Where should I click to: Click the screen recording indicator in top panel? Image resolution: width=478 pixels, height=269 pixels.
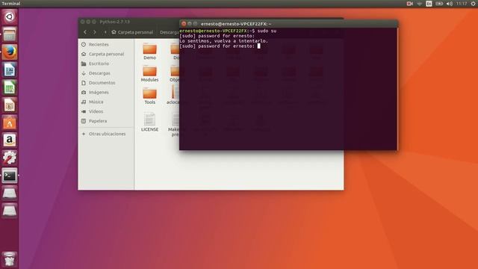pos(410,4)
